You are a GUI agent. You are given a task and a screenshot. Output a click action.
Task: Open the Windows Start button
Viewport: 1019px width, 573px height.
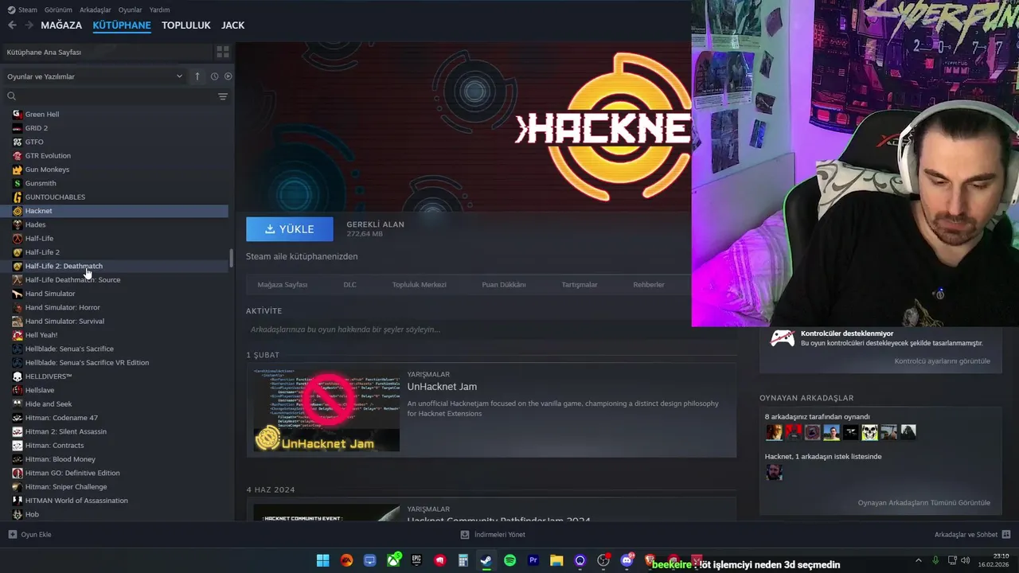[322, 560]
